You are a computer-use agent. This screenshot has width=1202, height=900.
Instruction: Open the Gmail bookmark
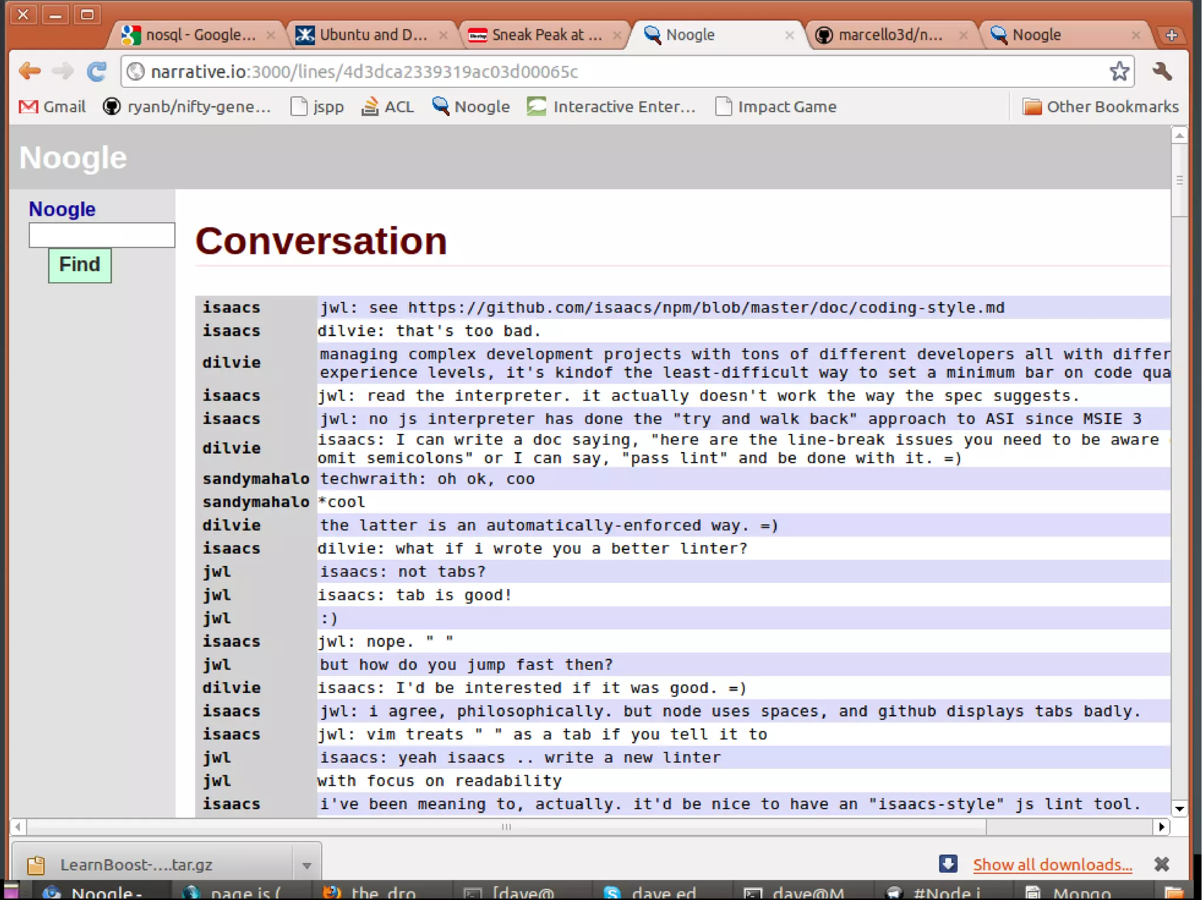pyautogui.click(x=52, y=107)
